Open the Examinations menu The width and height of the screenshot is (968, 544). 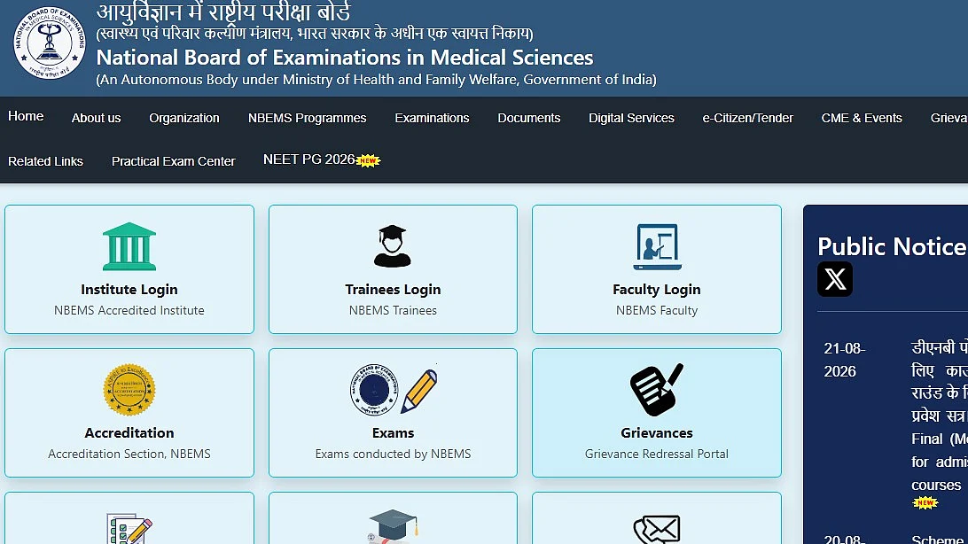pos(433,118)
